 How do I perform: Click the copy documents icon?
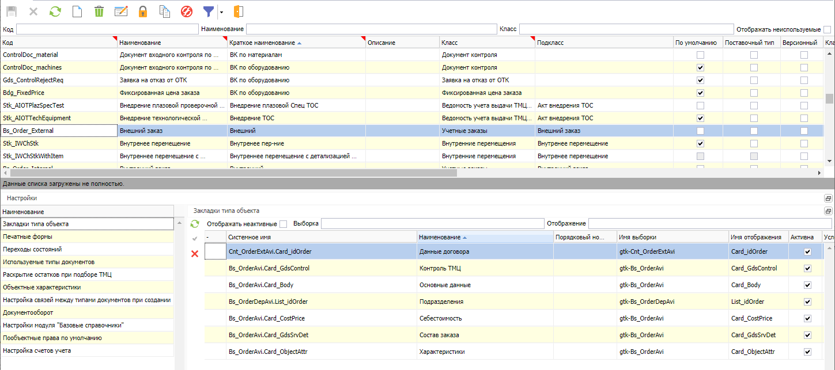pyautogui.click(x=165, y=11)
